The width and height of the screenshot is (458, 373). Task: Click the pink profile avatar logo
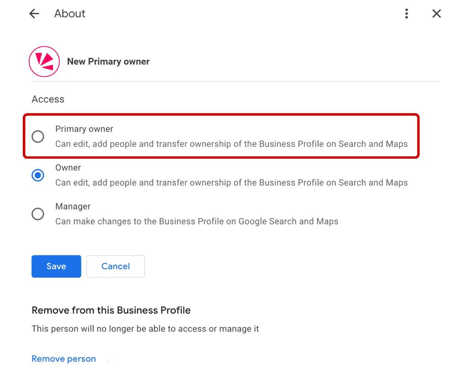click(x=44, y=62)
